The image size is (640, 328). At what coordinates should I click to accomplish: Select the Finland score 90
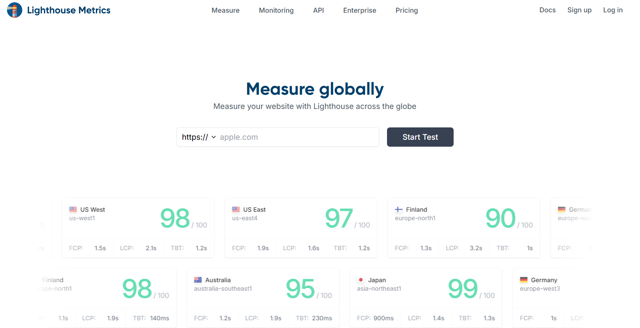coord(501,218)
